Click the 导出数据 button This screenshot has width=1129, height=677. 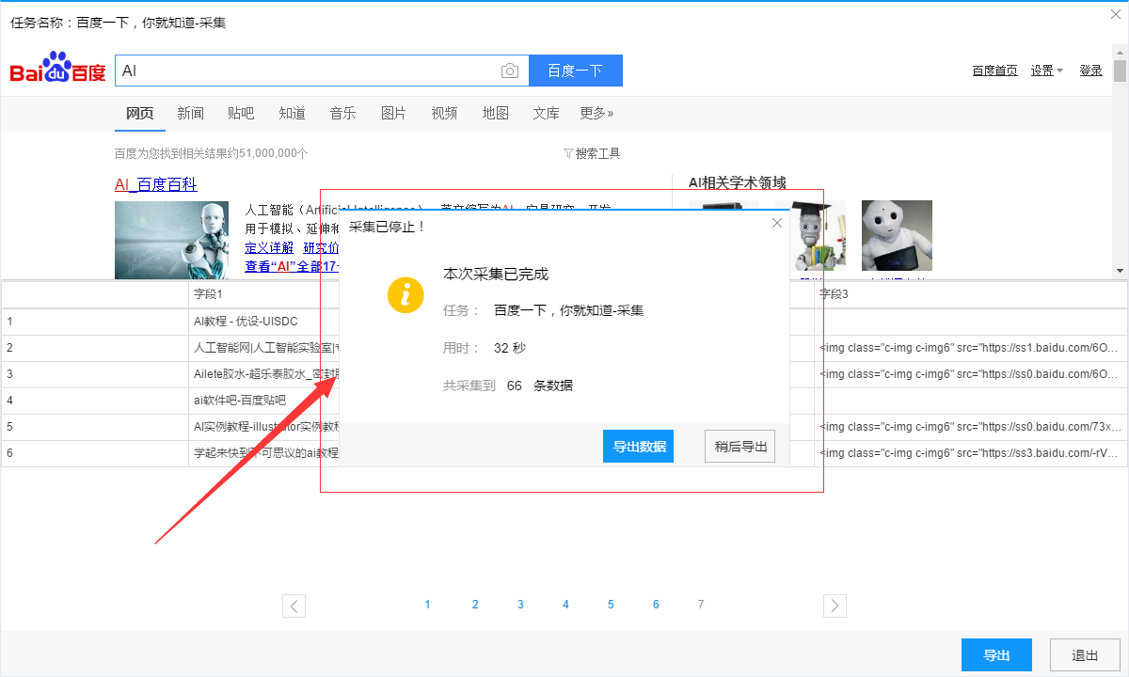(638, 447)
